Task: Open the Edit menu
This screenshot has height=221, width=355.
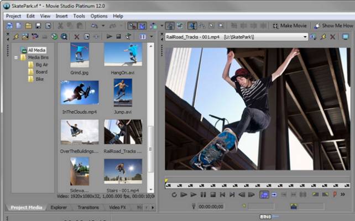Action: click(30, 16)
